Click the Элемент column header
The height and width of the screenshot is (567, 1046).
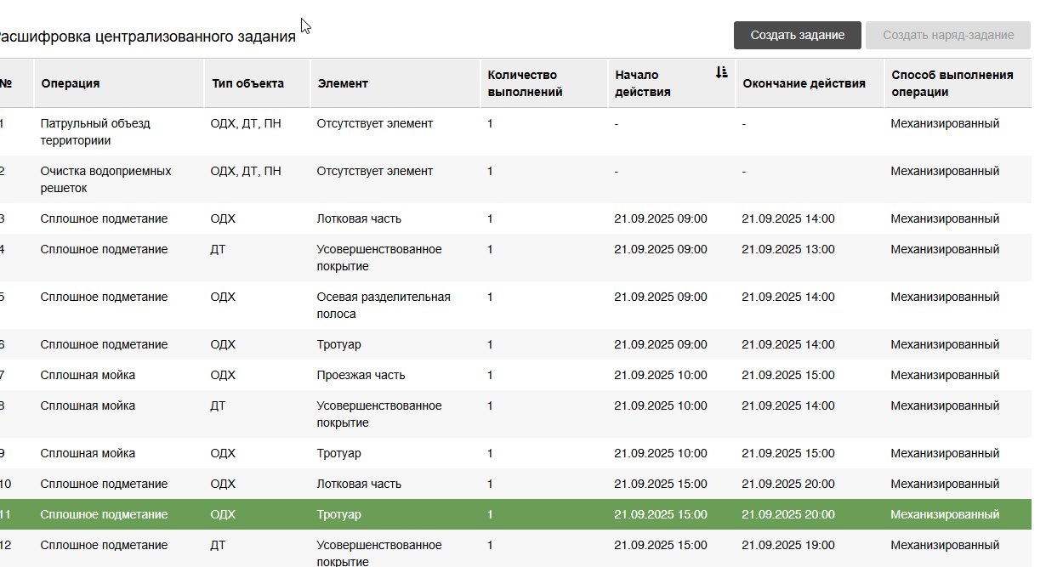(343, 83)
